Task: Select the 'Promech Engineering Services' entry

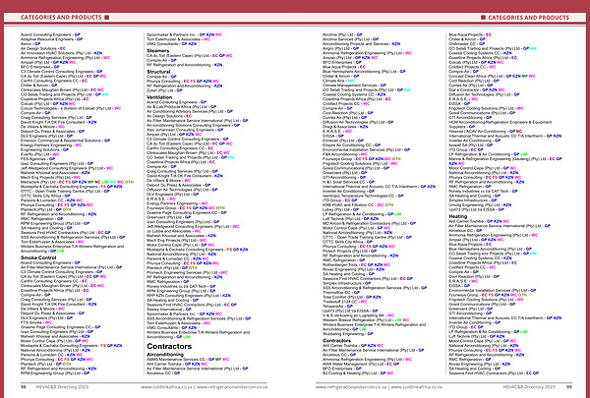Action: 187,272
